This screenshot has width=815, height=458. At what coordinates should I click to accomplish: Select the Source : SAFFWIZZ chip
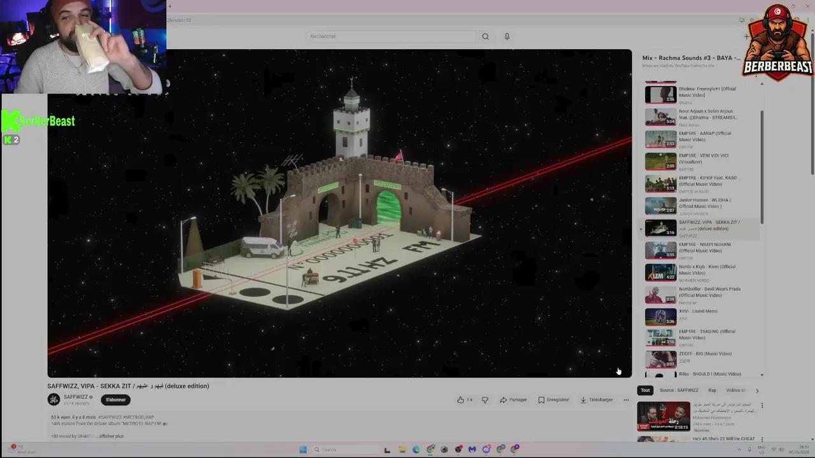(x=679, y=390)
